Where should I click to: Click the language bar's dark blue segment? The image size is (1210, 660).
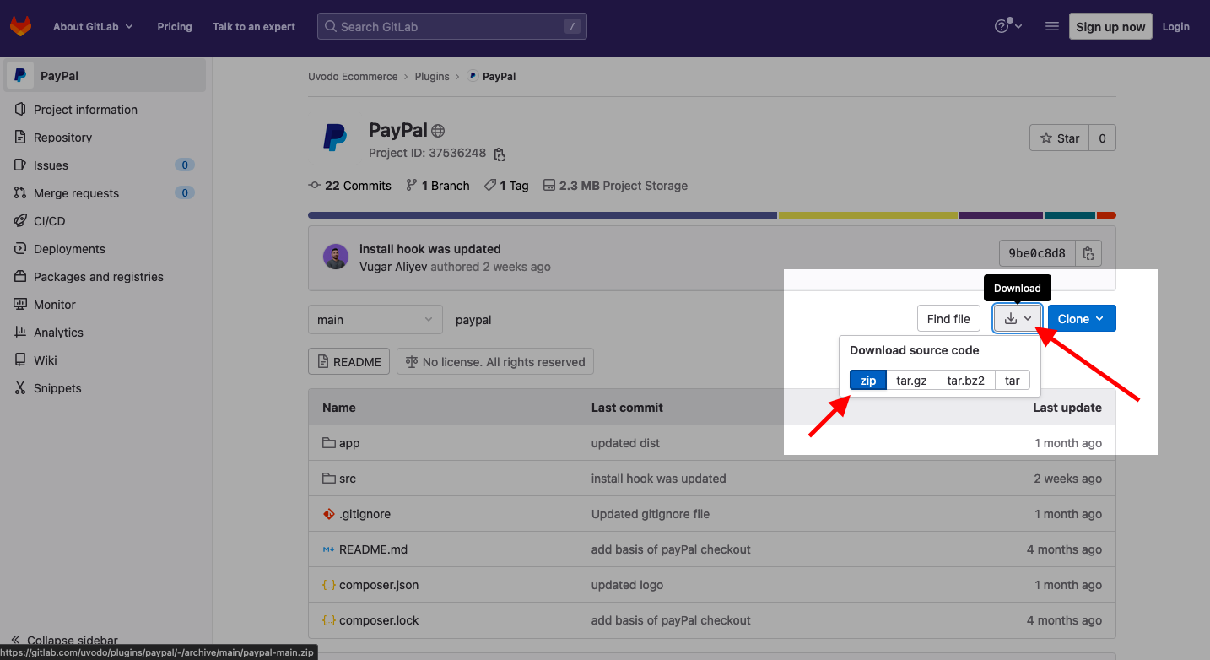543,215
